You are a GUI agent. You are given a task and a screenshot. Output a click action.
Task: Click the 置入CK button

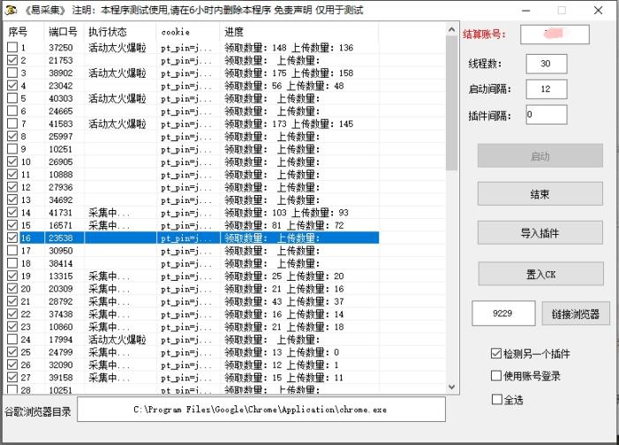[x=540, y=274]
